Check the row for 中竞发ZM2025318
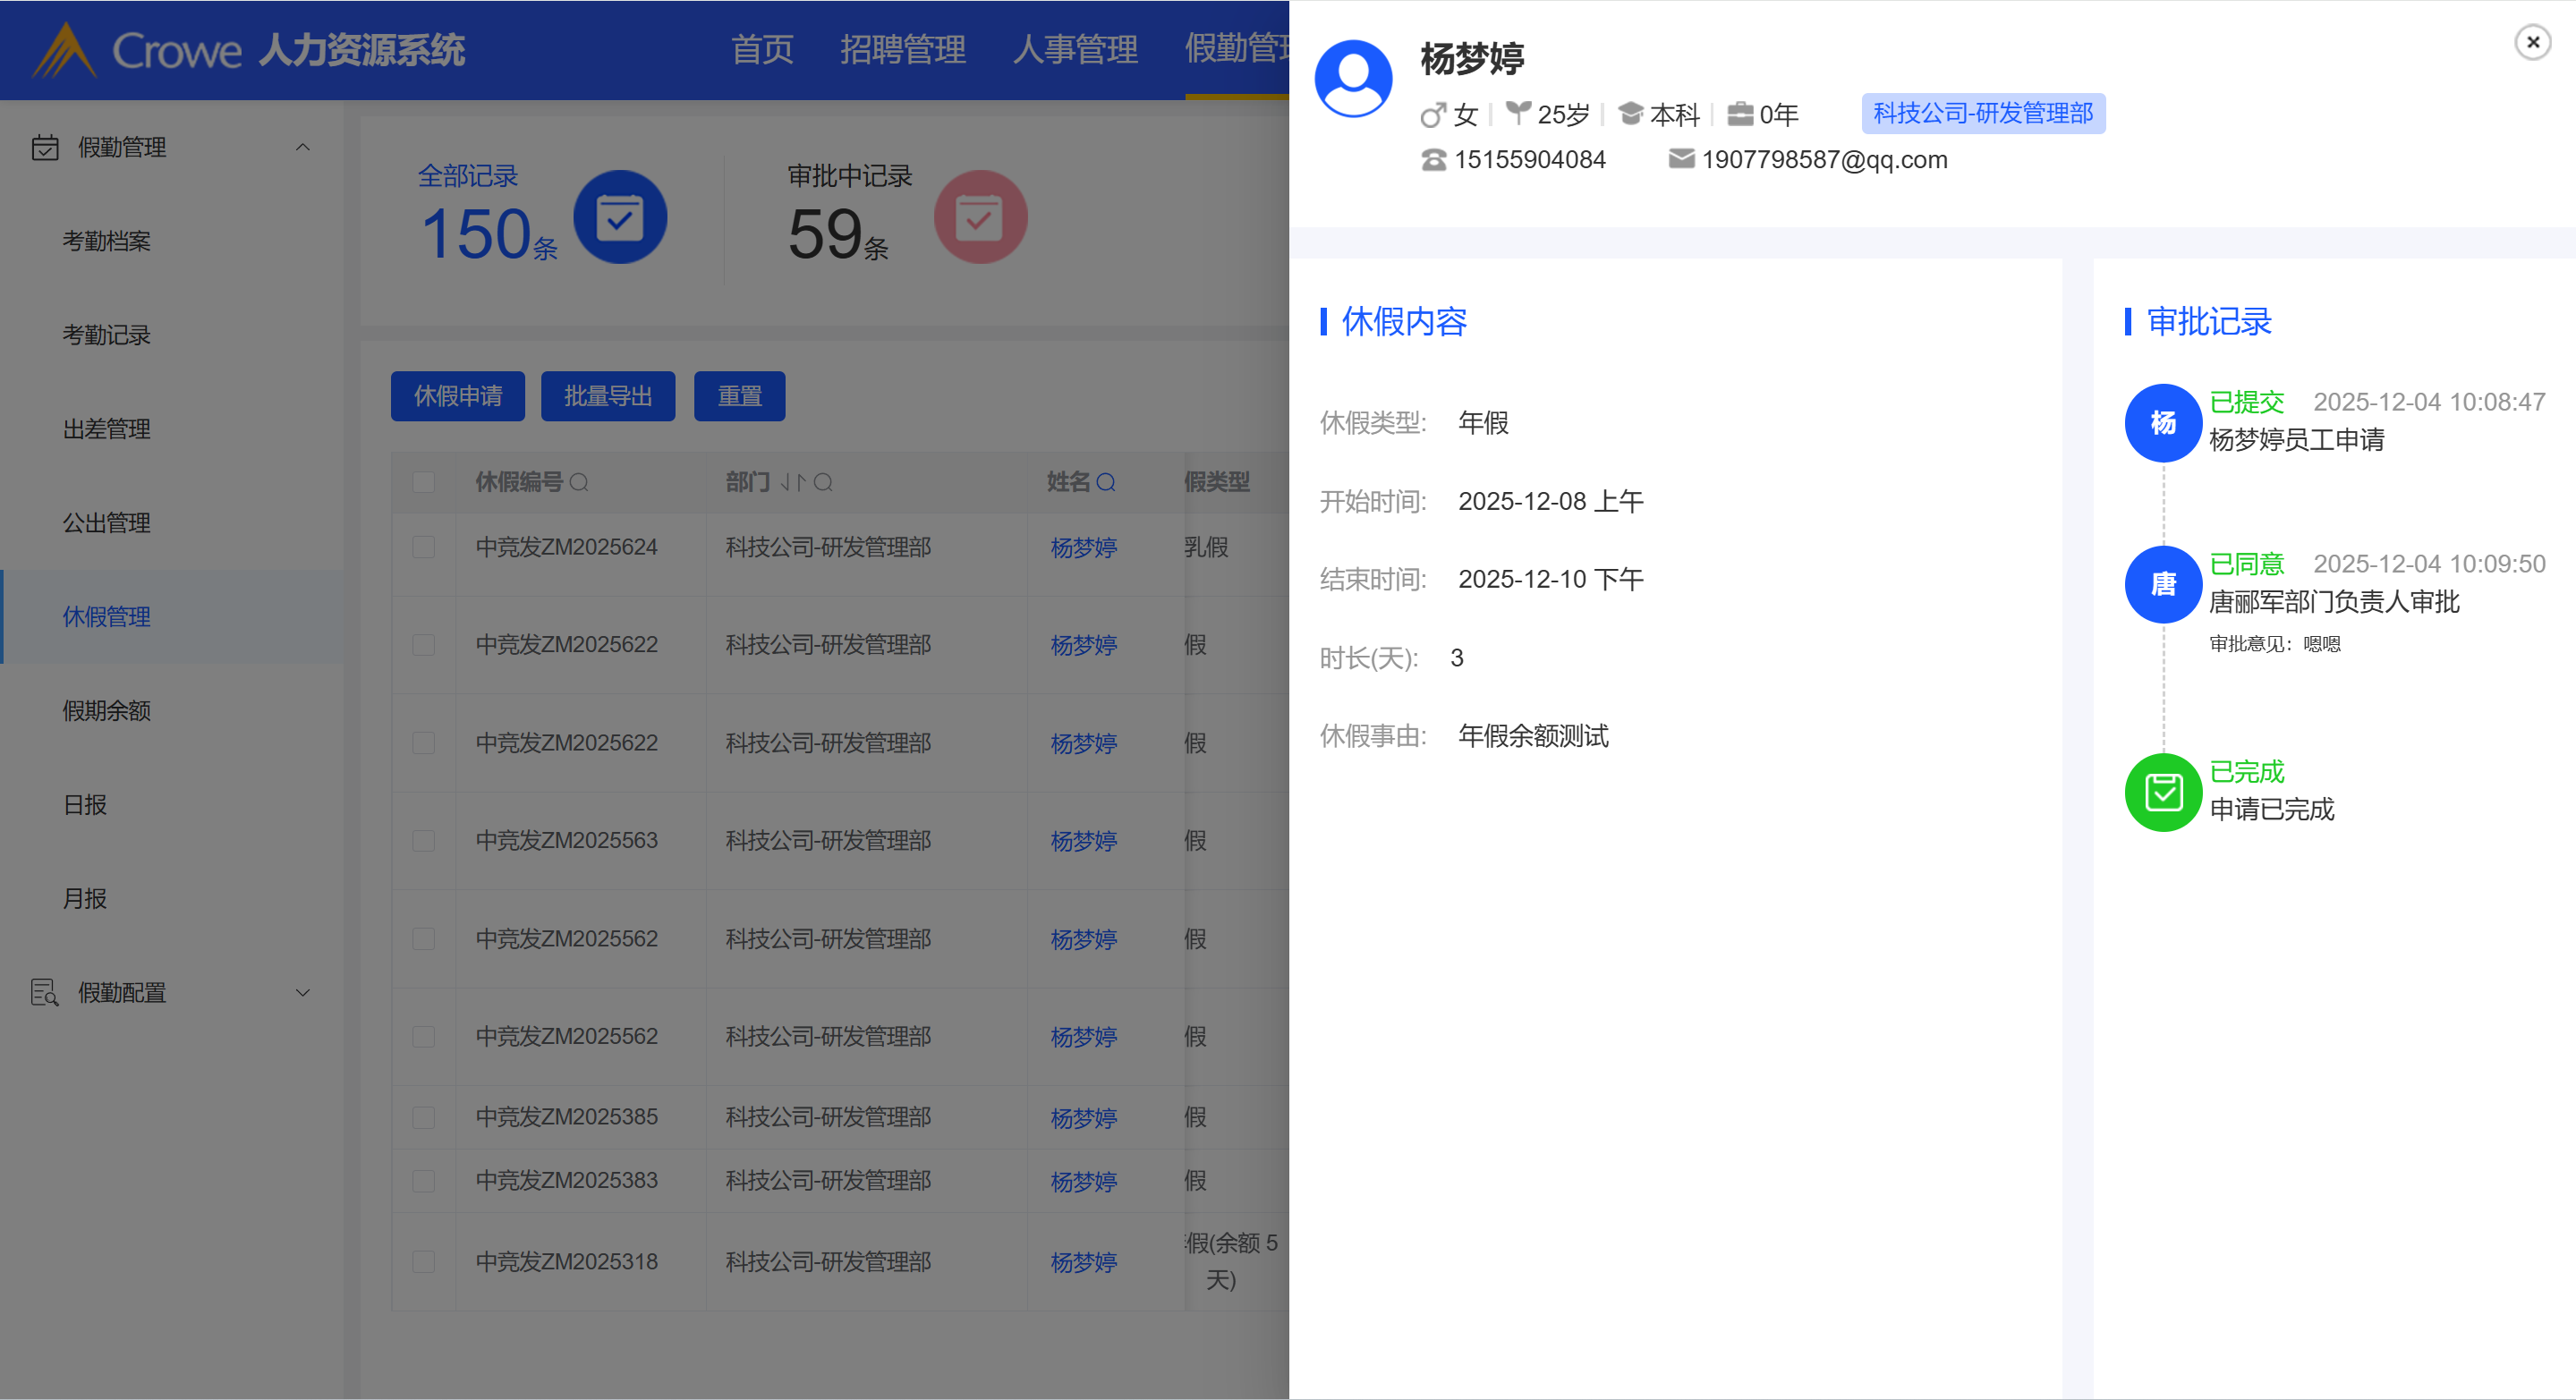Screen dimensions: 2576x1400 (x=424, y=1262)
